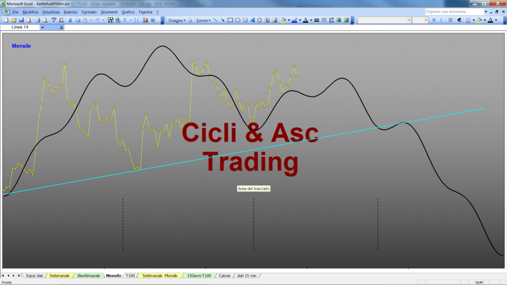Open the Borders dropdown arrow
Image resolution: width=507 pixels, height=285 pixels.
point(474,20)
